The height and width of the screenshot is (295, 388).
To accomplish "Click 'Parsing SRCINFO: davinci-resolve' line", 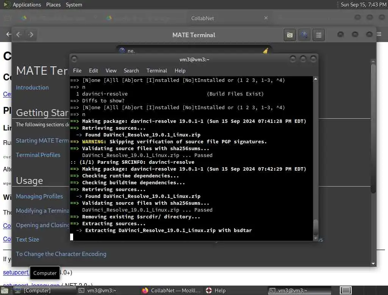I will pos(132,162).
